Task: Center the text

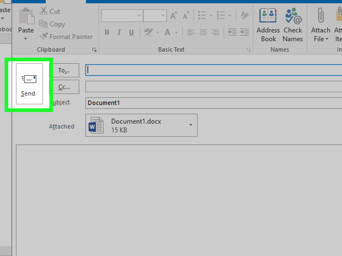Action: (x=203, y=32)
